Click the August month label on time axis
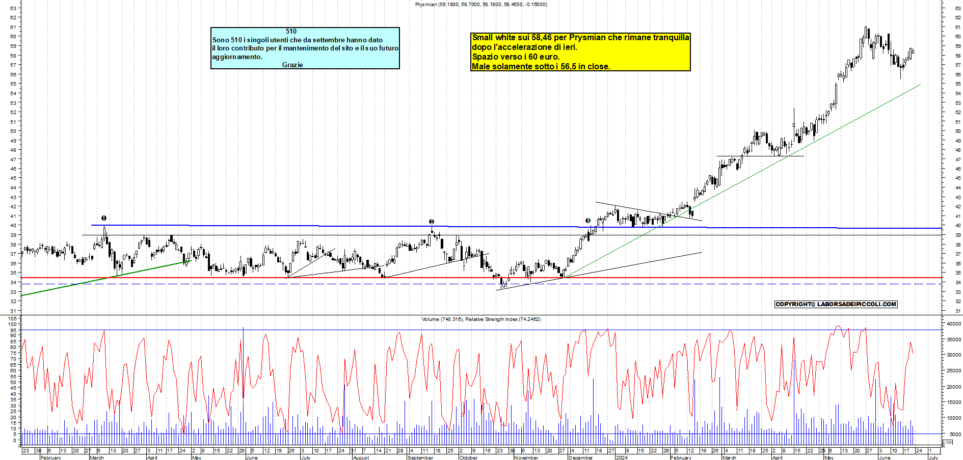The width and height of the screenshot is (963, 460). point(361,457)
